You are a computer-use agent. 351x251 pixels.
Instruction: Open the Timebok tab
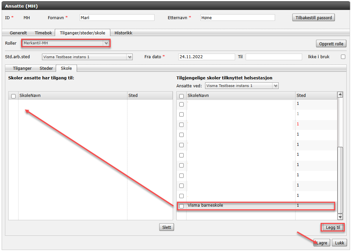[x=43, y=33]
